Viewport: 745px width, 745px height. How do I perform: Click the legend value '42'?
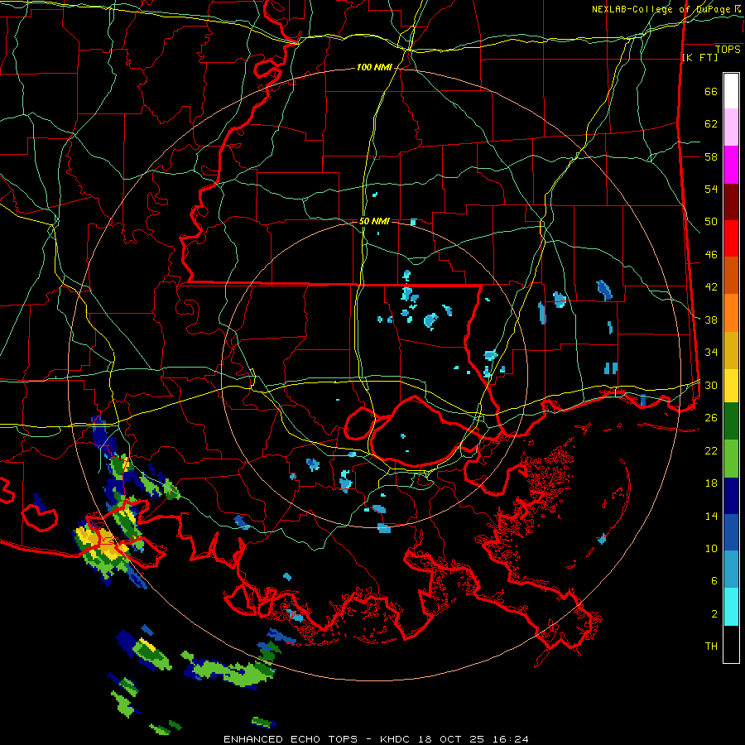coord(711,287)
